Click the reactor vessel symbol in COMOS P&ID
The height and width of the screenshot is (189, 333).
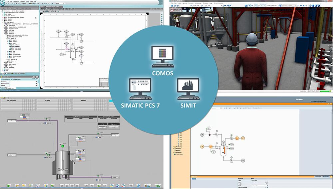(73, 53)
